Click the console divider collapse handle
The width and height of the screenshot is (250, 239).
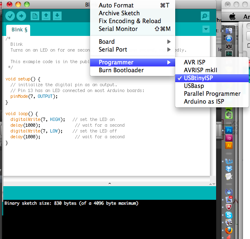pos(110,184)
